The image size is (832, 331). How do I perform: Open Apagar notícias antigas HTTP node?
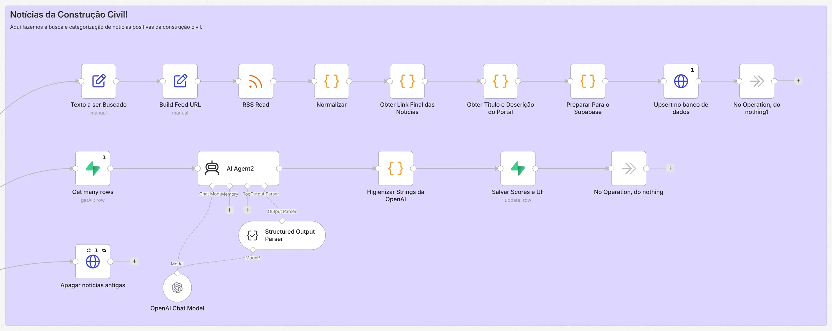point(93,261)
